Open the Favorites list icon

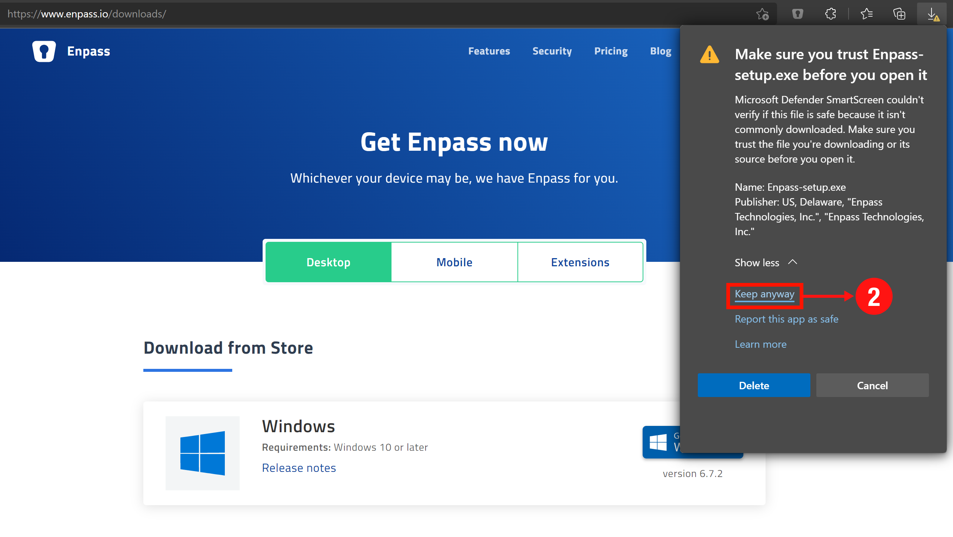point(866,14)
